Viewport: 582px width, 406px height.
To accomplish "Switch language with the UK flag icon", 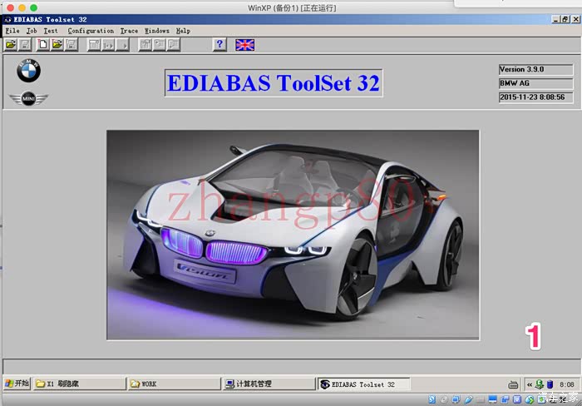I will (x=245, y=45).
